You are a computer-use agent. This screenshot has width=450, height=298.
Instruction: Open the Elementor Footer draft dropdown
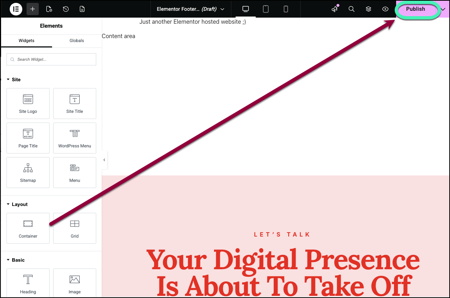(x=190, y=9)
